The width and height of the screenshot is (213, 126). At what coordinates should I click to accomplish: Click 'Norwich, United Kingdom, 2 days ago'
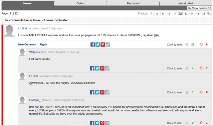pyautogui.click(x=63, y=100)
